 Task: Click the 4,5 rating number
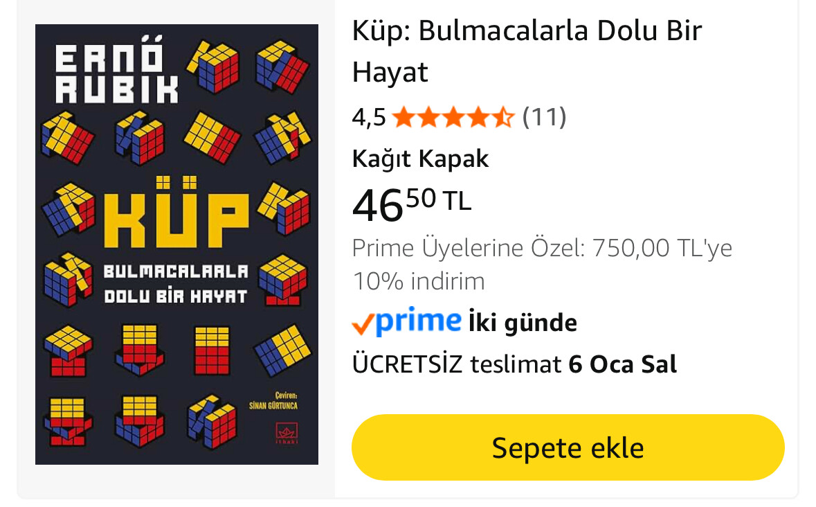(369, 117)
